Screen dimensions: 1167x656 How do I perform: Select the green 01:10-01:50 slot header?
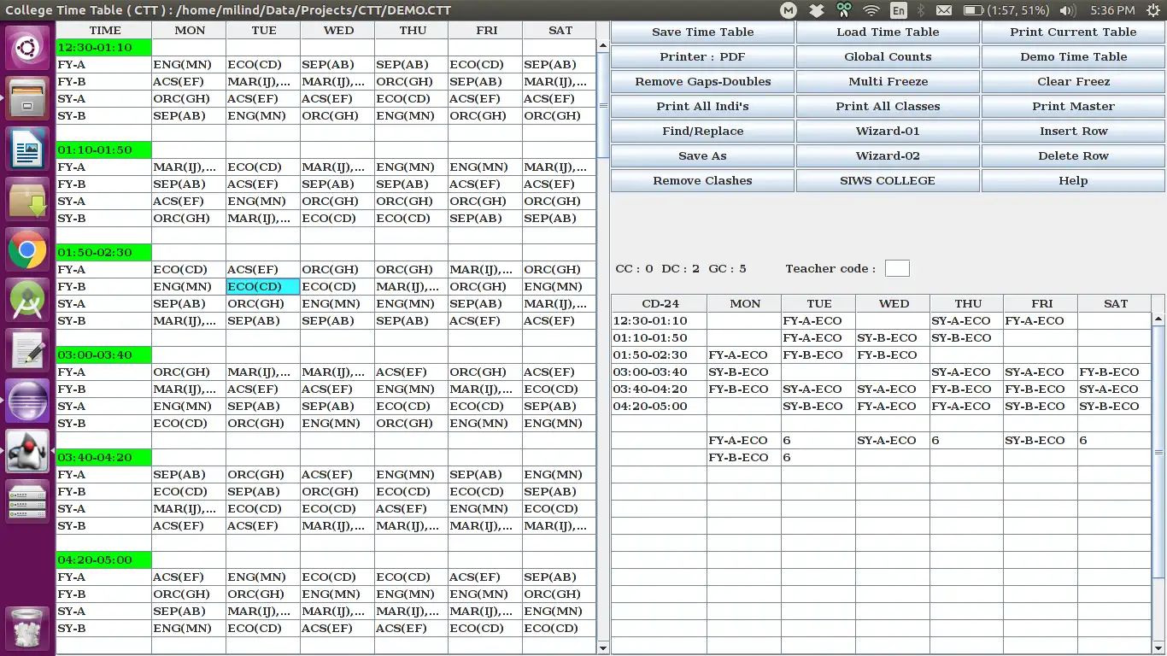(x=103, y=149)
